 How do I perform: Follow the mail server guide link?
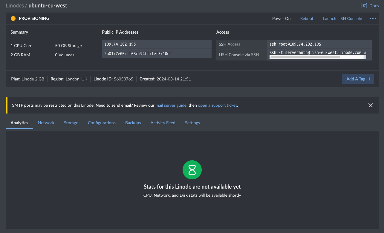(x=171, y=105)
